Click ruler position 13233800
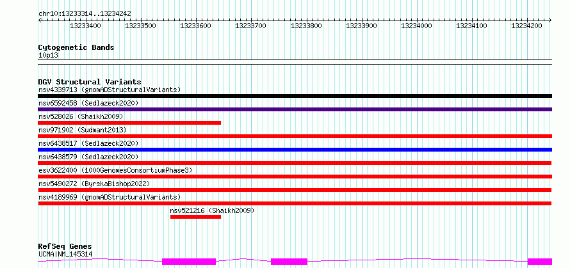570x268 pixels. tap(306, 26)
